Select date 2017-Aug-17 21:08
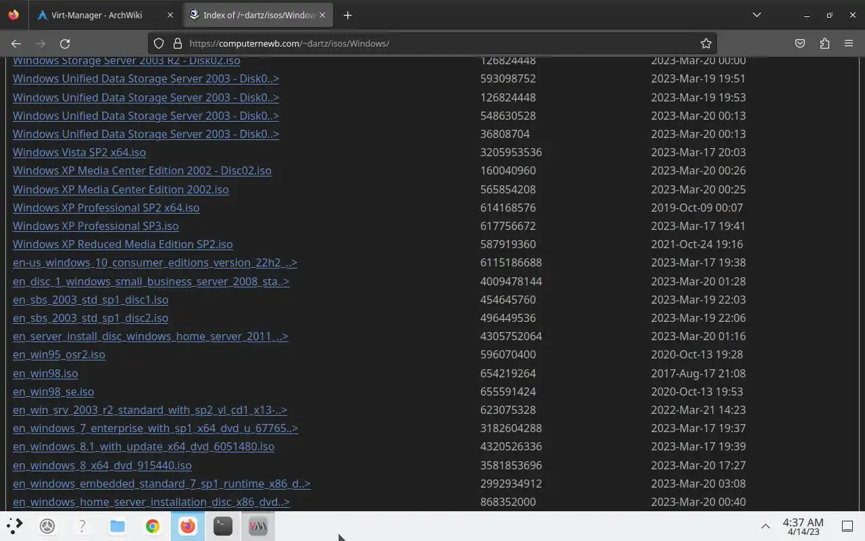The height and width of the screenshot is (541, 865). tap(698, 373)
